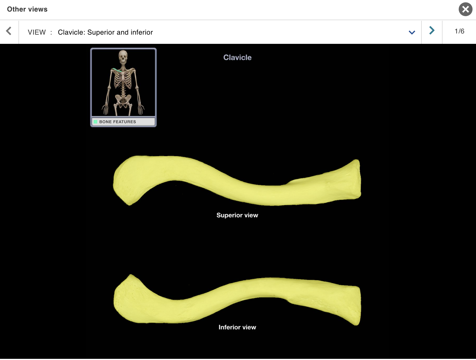Select the VIEW label in the header

click(37, 32)
